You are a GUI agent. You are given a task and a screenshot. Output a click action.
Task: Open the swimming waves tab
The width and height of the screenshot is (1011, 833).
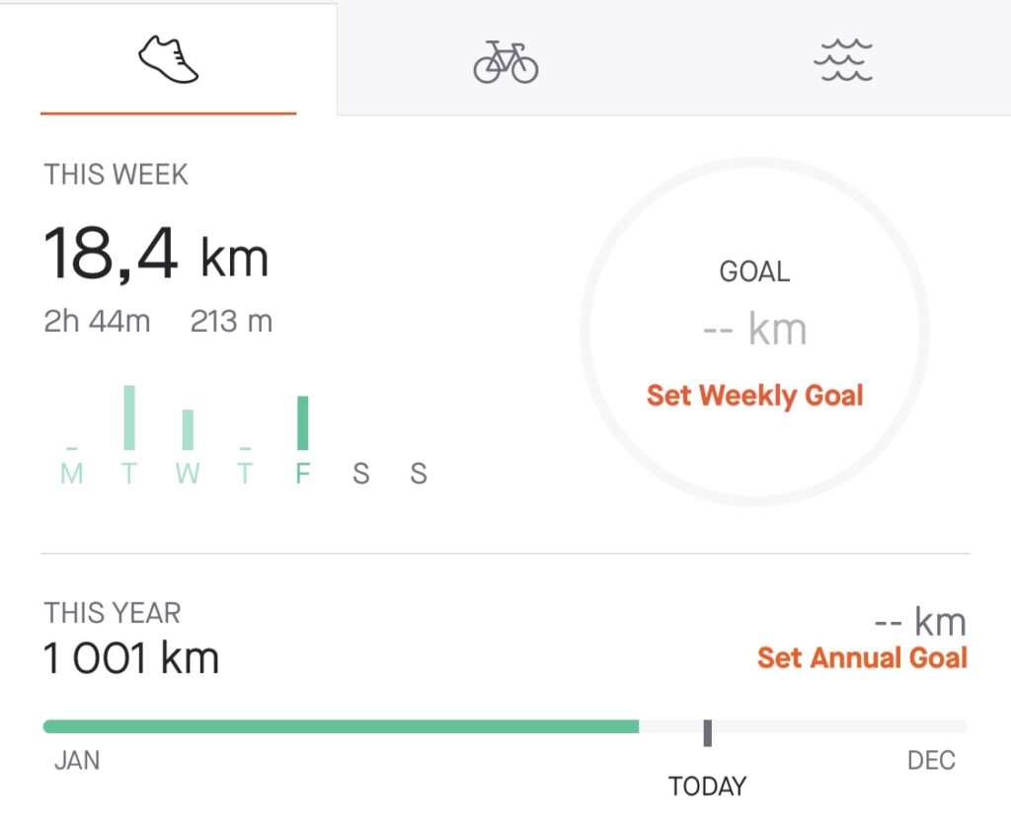tap(843, 60)
